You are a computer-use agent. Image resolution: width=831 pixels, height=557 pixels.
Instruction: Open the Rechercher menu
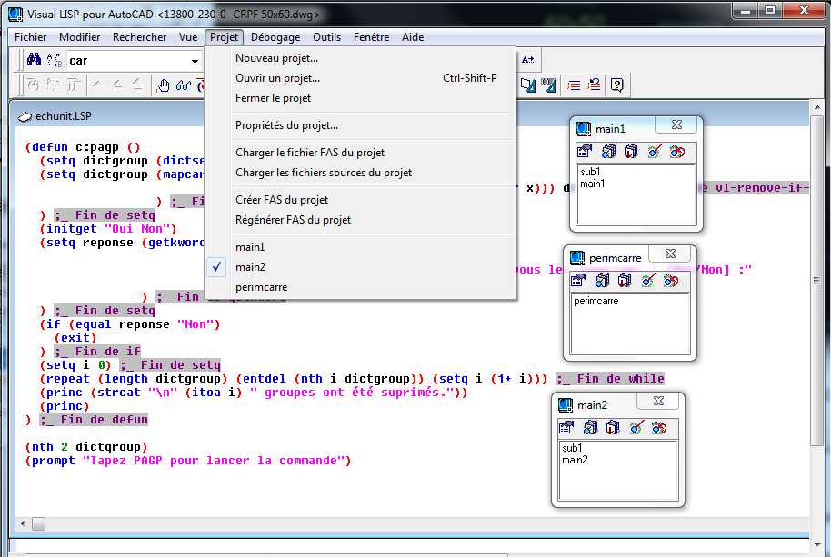tap(139, 37)
